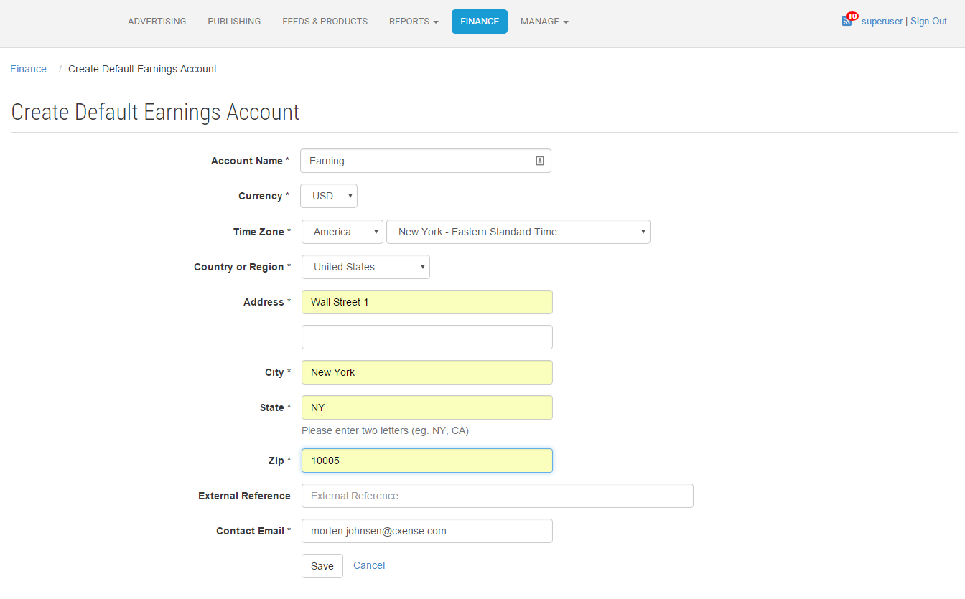The height and width of the screenshot is (599, 965).
Task: Expand the Reports menu
Action: point(414,22)
